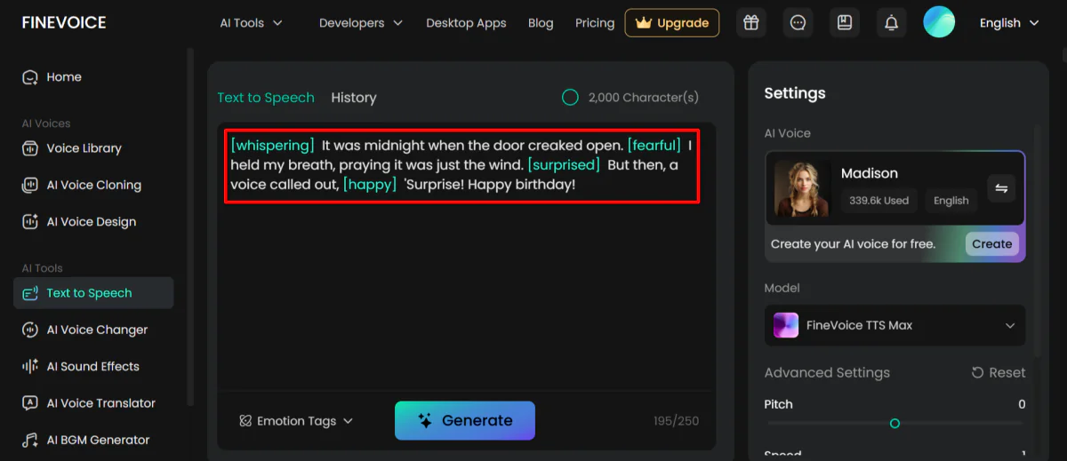The height and width of the screenshot is (461, 1067).
Task: Swap the Madison voice using switch icon
Action: pyautogui.click(x=1001, y=188)
